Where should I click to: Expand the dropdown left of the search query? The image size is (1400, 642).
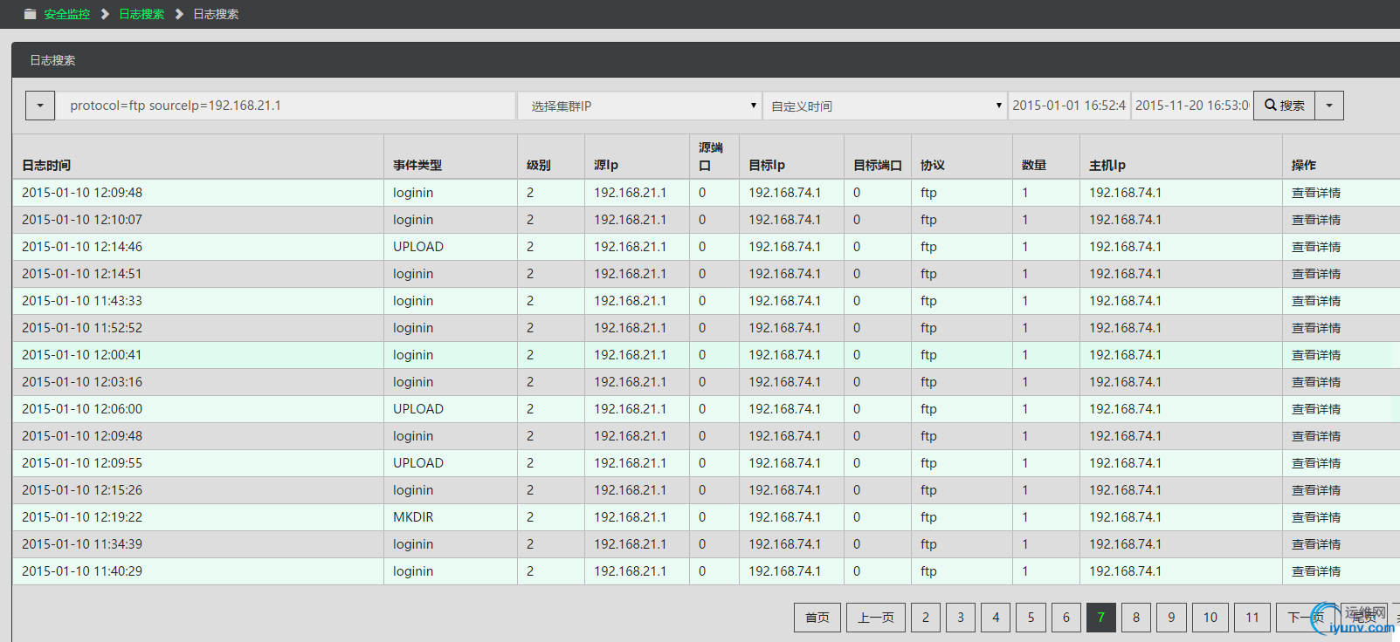[x=40, y=106]
